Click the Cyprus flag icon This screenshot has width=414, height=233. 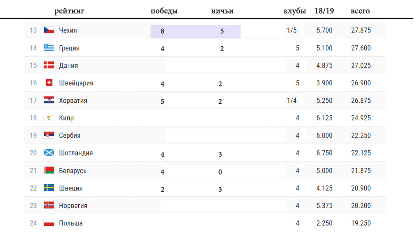pyautogui.click(x=49, y=118)
